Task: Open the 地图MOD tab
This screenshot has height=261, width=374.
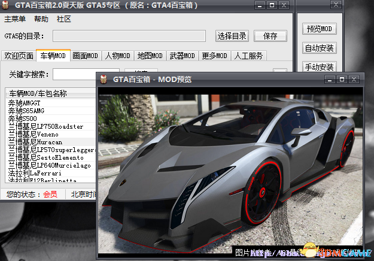Action: pyautogui.click(x=150, y=56)
